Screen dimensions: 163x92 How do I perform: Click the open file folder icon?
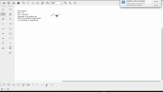(4, 3)
